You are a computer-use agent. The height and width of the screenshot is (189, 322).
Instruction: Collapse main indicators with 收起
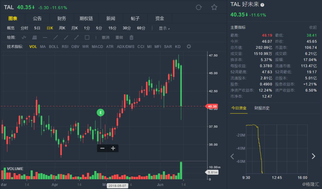point(313,27)
